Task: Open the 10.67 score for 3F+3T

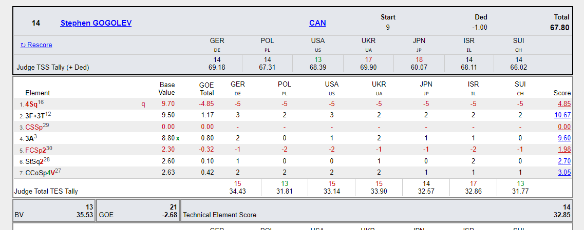Action: (562, 115)
